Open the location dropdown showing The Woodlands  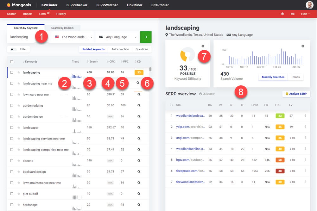click(73, 37)
